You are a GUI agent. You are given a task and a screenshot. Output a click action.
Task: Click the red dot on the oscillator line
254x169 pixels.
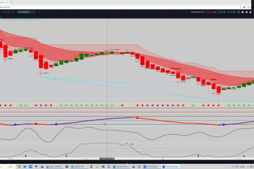[x=137, y=118]
